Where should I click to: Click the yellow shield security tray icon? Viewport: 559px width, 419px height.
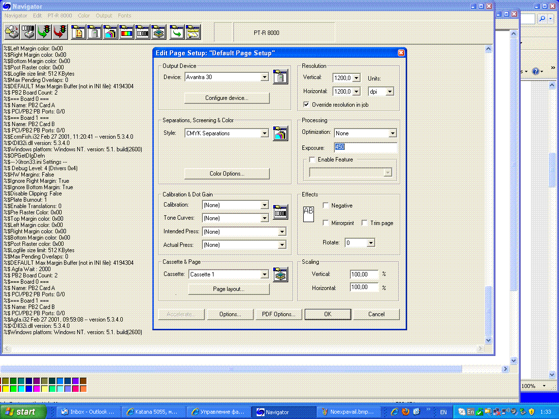[531, 412]
